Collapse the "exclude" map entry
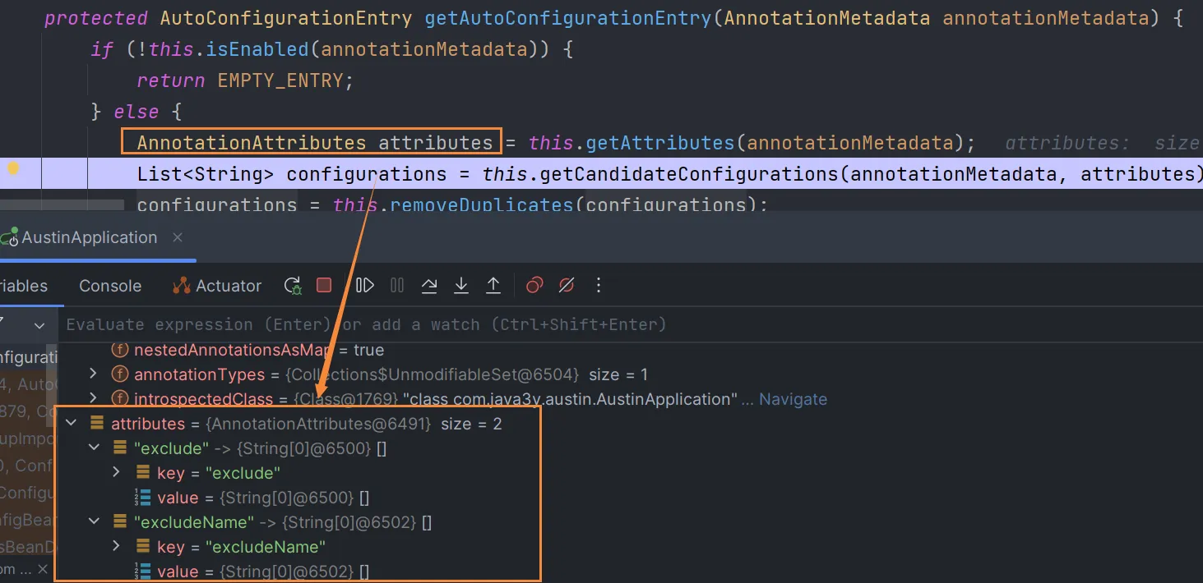 point(95,448)
